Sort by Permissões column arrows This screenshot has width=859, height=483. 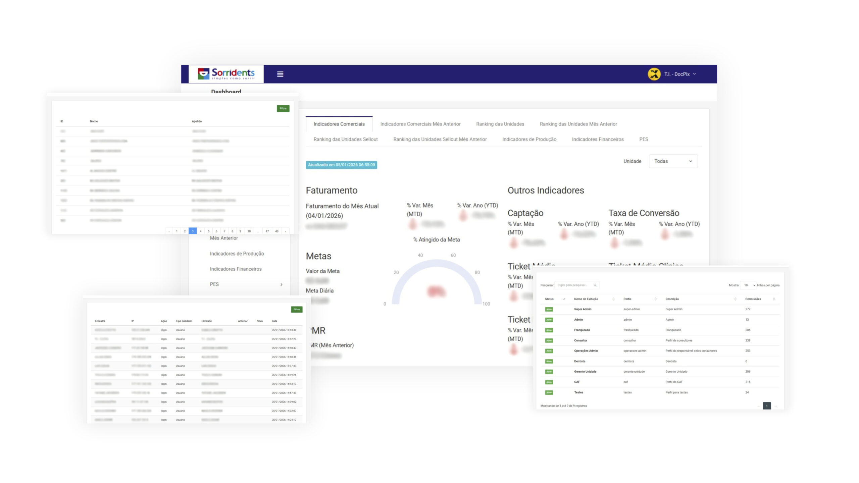pyautogui.click(x=774, y=299)
